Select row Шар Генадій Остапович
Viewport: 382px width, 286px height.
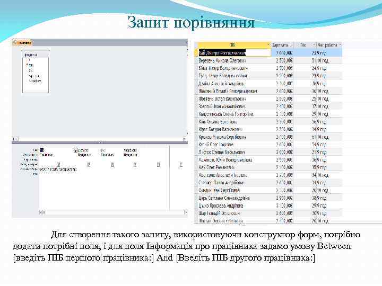click(270, 213)
